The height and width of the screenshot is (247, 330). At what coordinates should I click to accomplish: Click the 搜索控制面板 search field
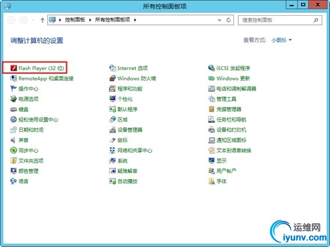280,20
